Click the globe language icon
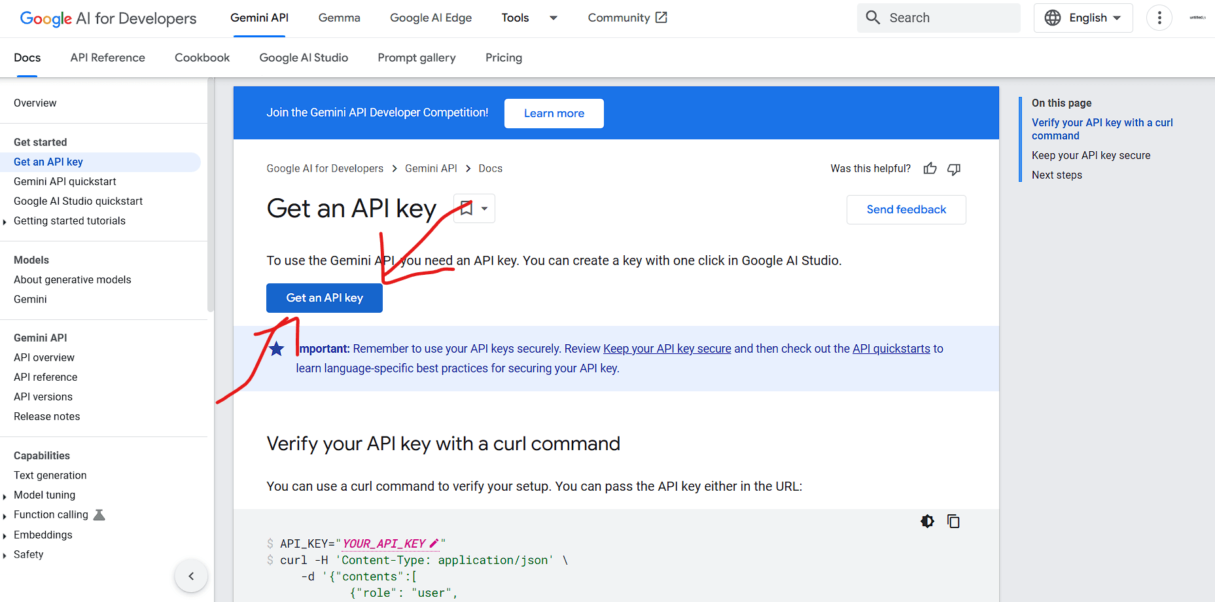 coord(1053,18)
